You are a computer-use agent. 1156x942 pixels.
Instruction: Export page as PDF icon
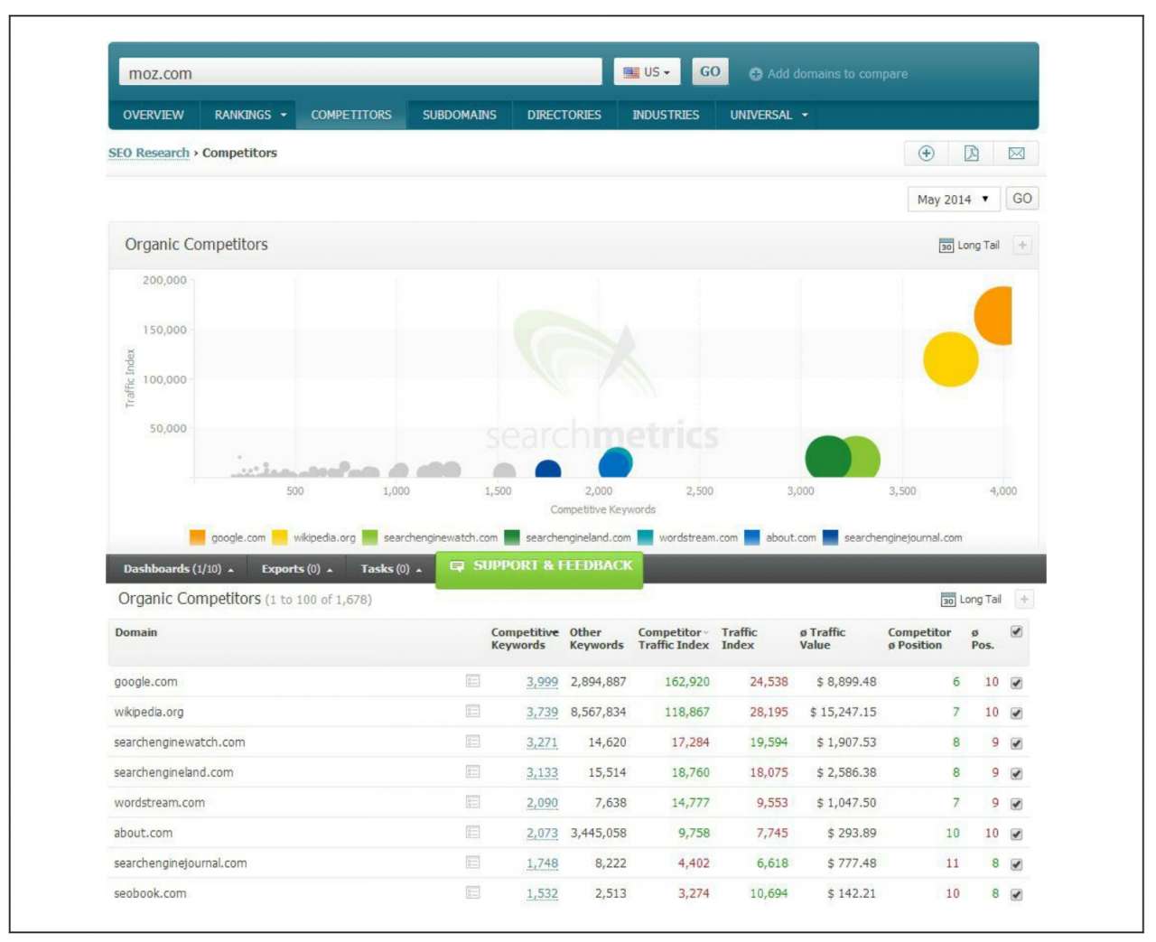tap(971, 154)
